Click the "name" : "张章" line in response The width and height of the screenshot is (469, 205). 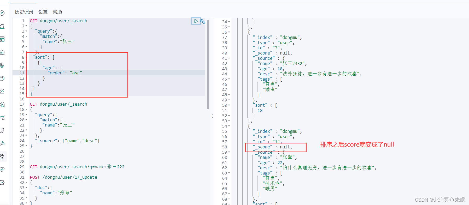pos(277,158)
